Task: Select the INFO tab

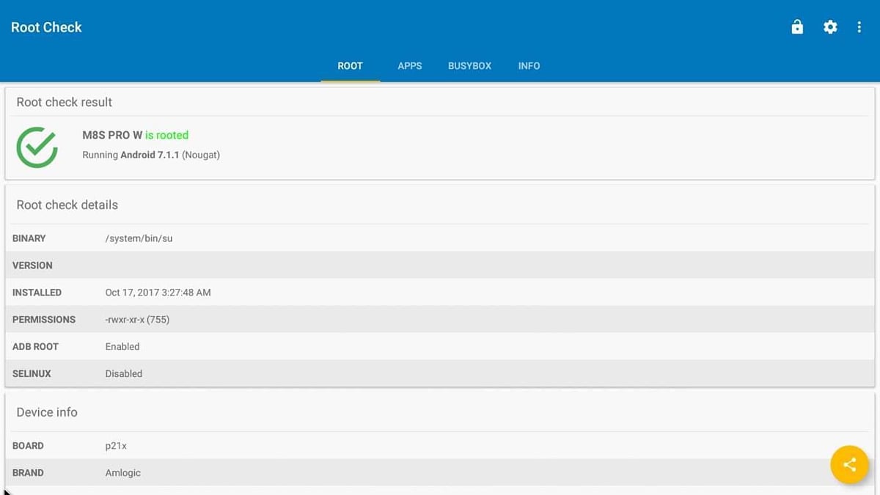Action: [529, 66]
